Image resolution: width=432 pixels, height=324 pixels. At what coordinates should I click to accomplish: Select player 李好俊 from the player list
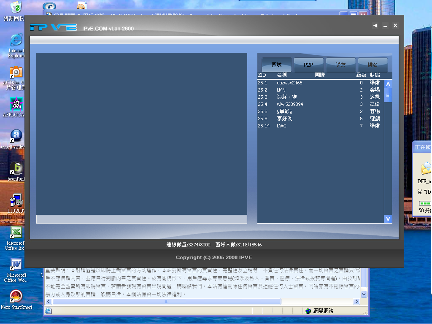(x=285, y=119)
